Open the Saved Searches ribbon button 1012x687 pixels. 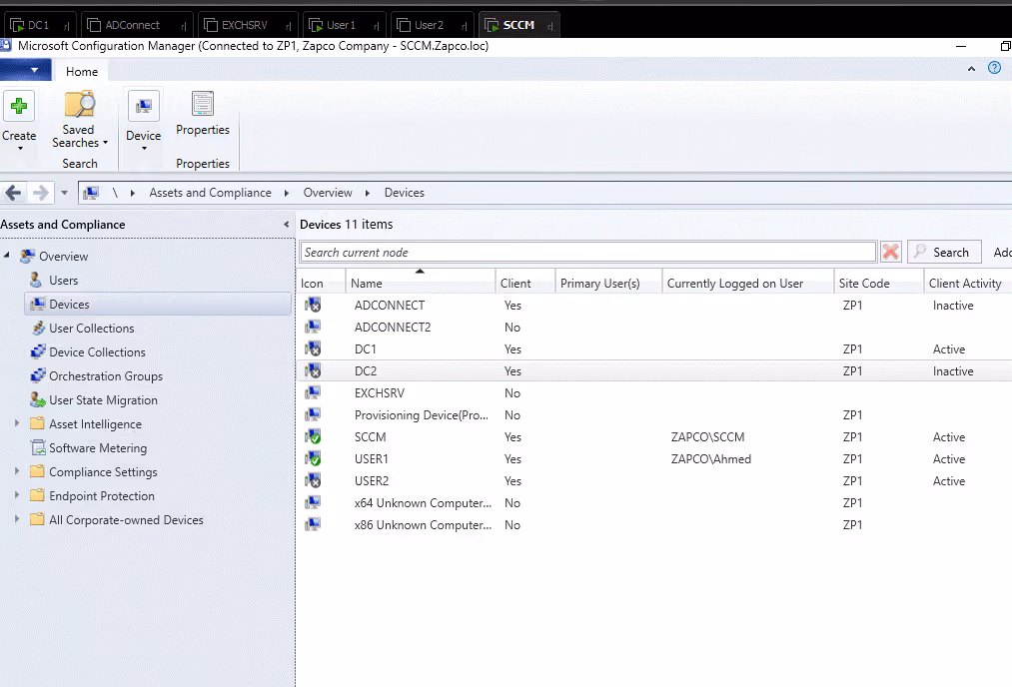pyautogui.click(x=79, y=119)
